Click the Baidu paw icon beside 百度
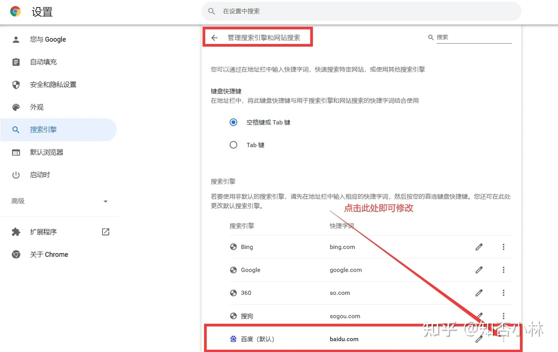The height and width of the screenshot is (352, 558). [x=233, y=339]
